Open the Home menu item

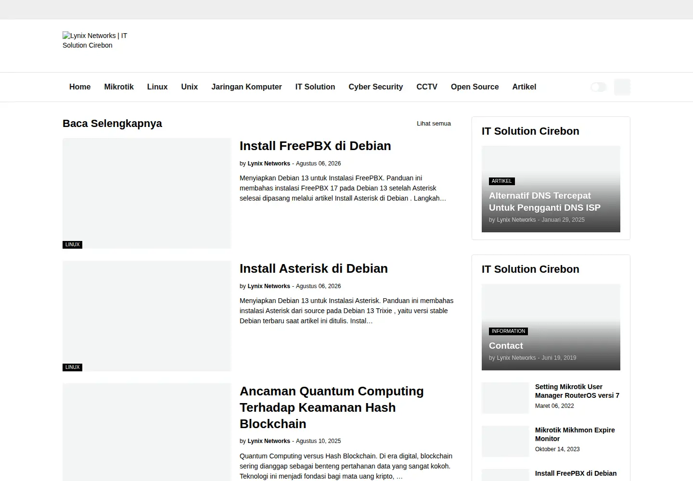80,87
